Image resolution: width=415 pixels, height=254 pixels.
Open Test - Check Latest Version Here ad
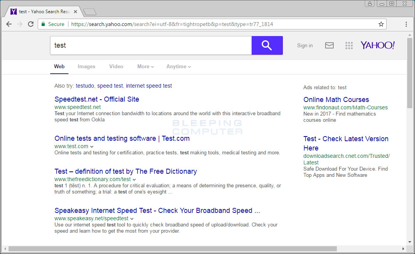point(346,143)
